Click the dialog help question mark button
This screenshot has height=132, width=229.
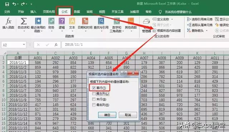[x=124, y=73]
